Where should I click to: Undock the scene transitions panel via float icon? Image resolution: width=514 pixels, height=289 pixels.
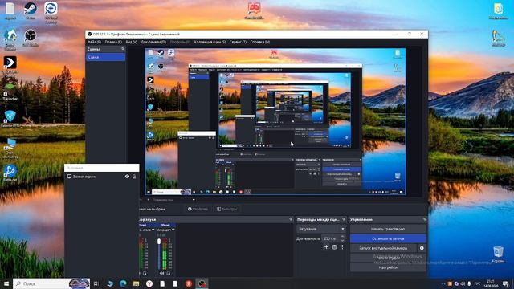click(x=344, y=219)
